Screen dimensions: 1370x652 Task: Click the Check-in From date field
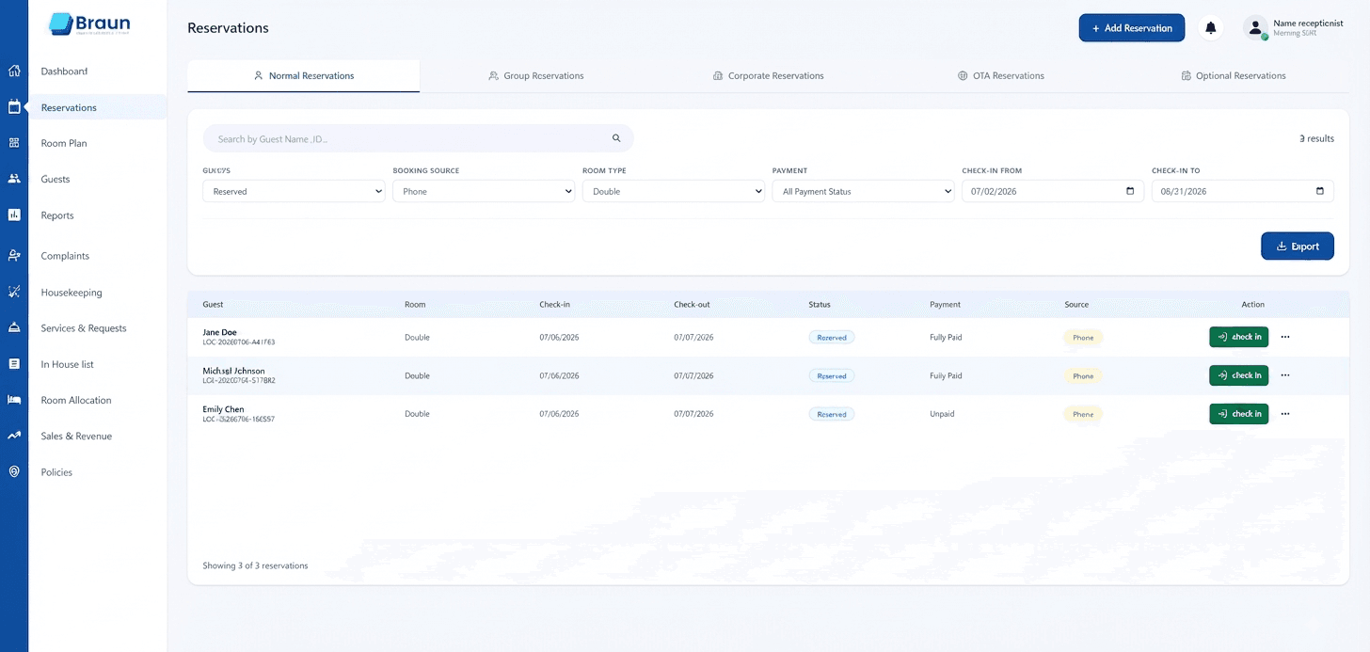click(1053, 191)
